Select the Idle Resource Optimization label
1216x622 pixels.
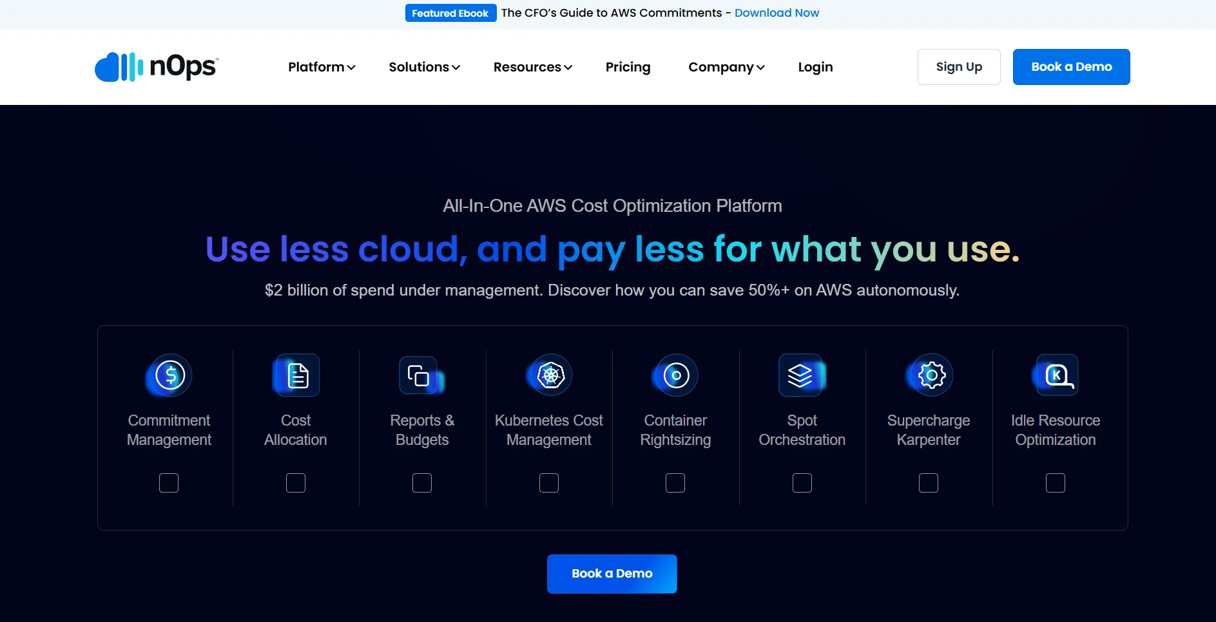point(1056,430)
